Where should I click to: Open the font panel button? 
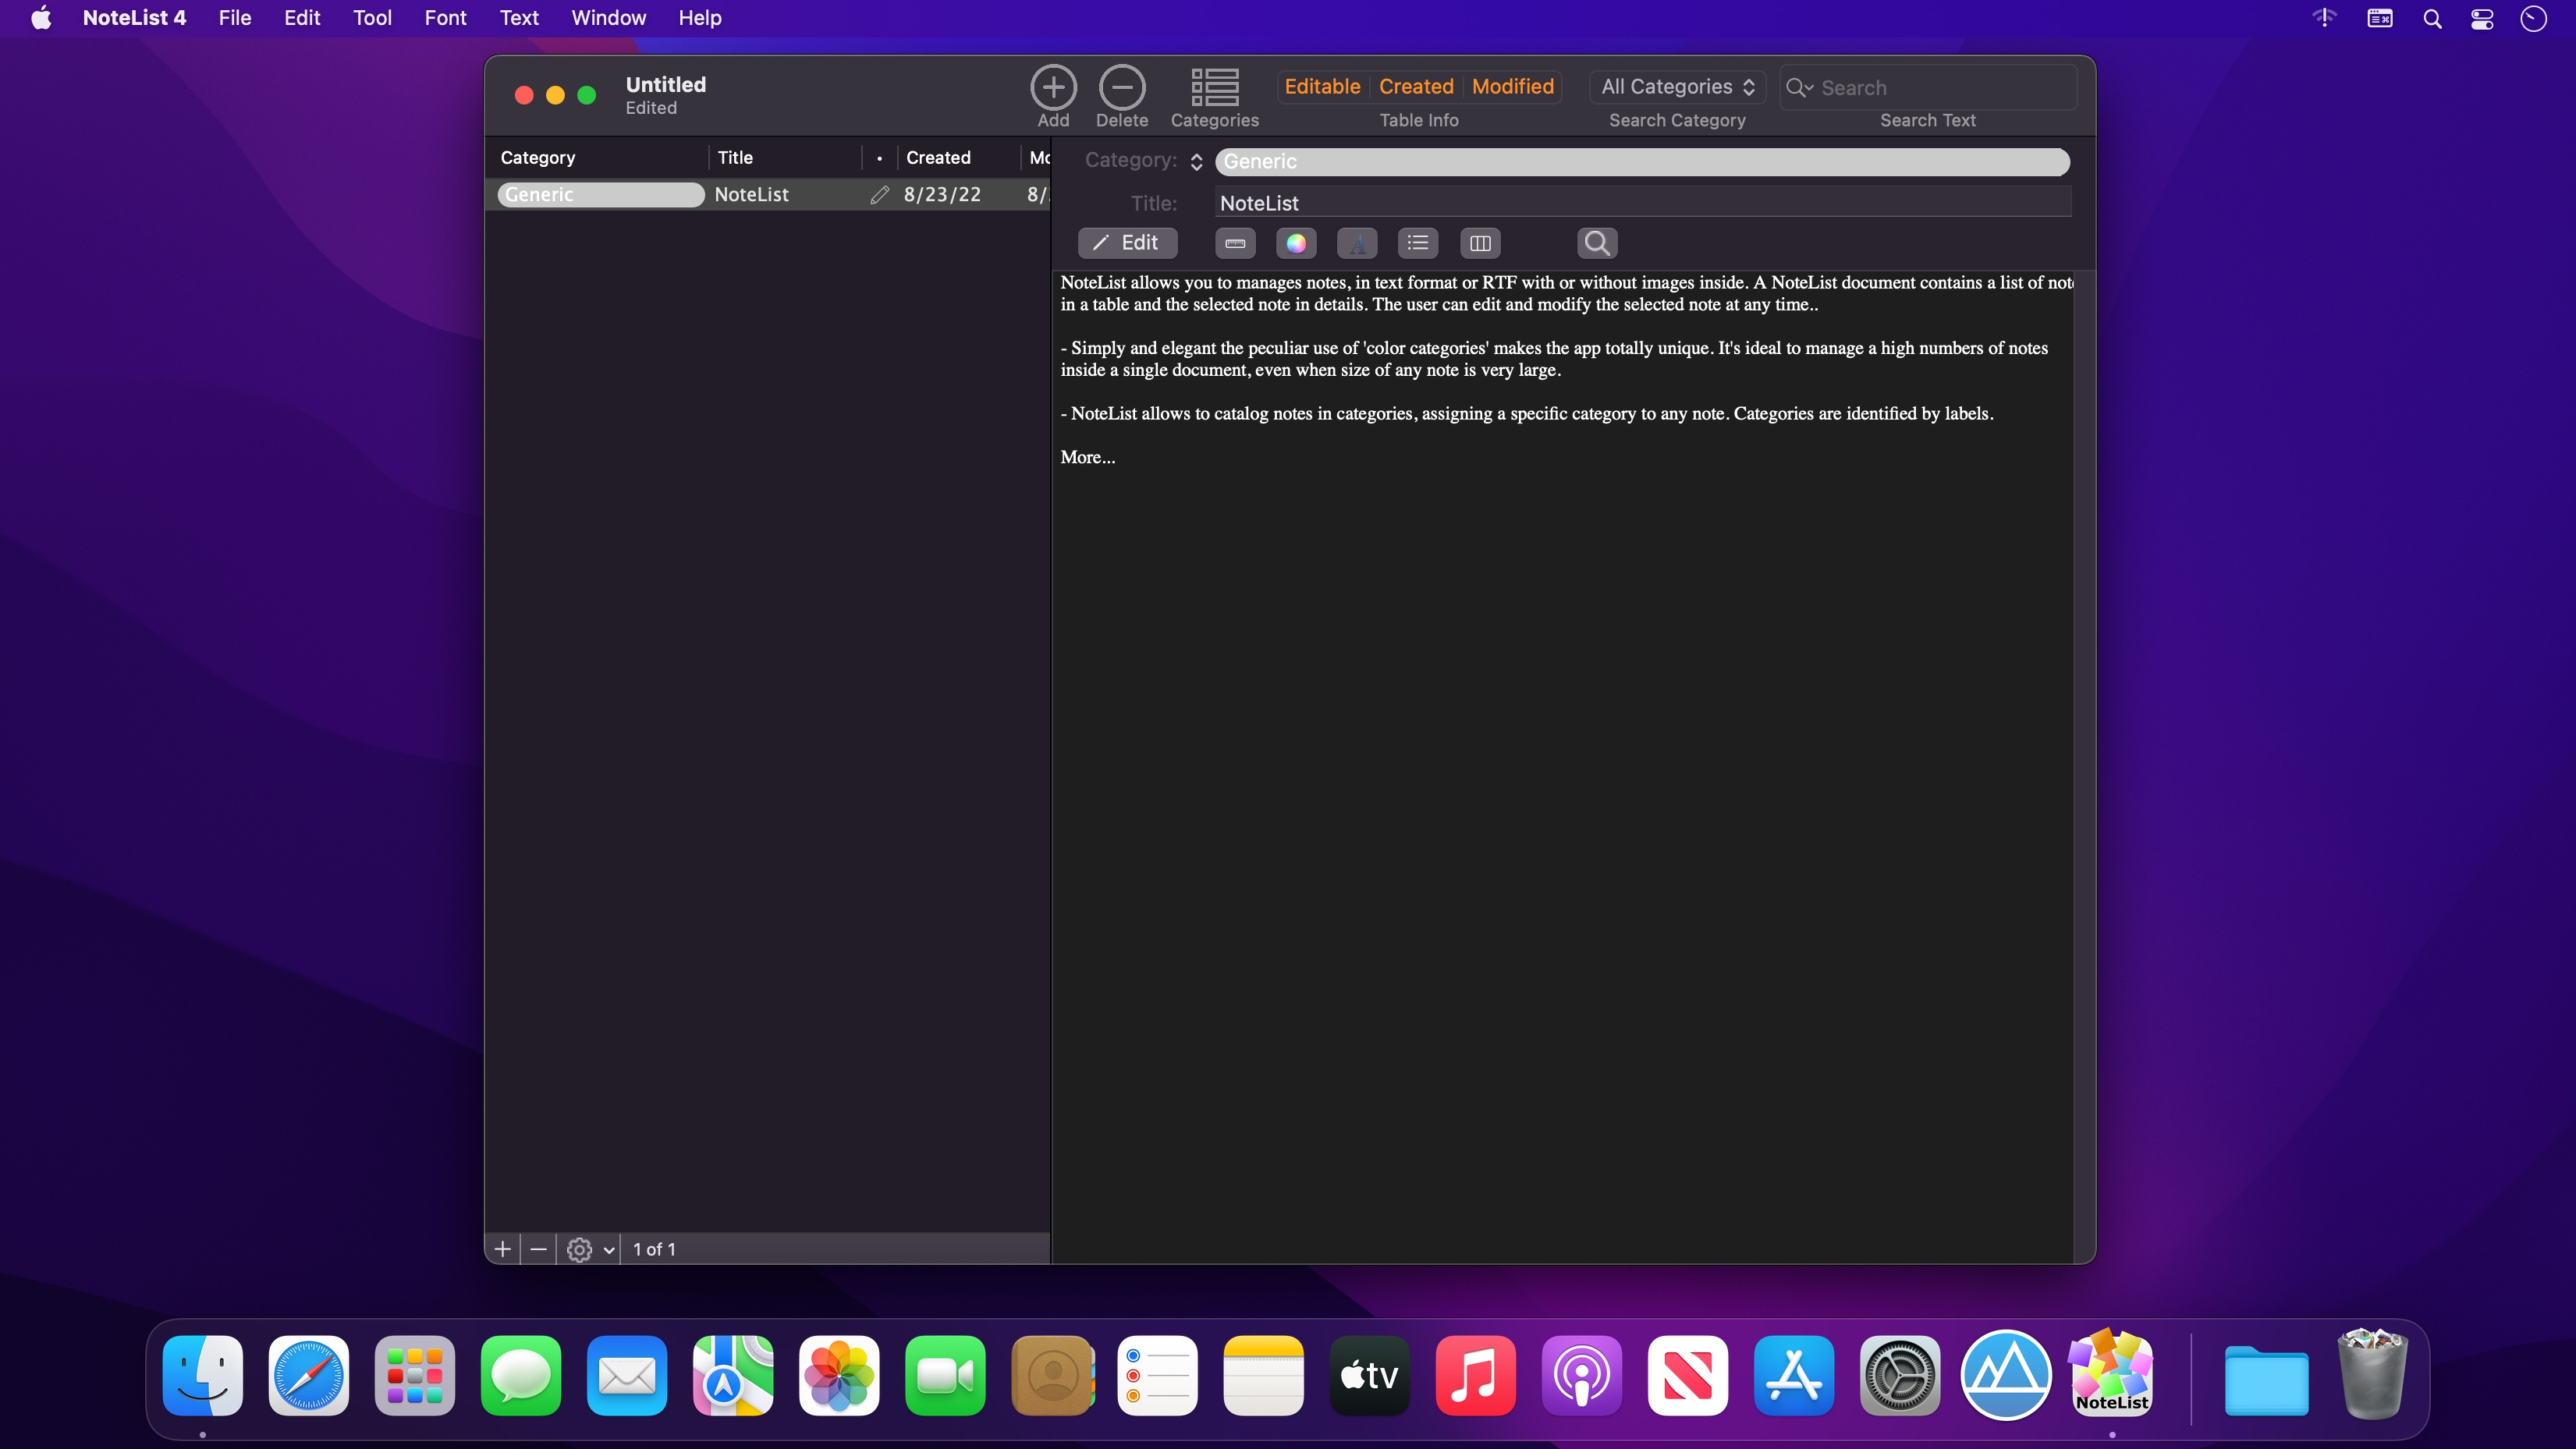click(1357, 243)
